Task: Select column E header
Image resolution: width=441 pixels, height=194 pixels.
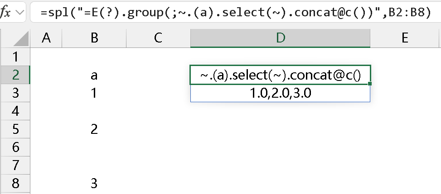Action: pyautogui.click(x=405, y=38)
